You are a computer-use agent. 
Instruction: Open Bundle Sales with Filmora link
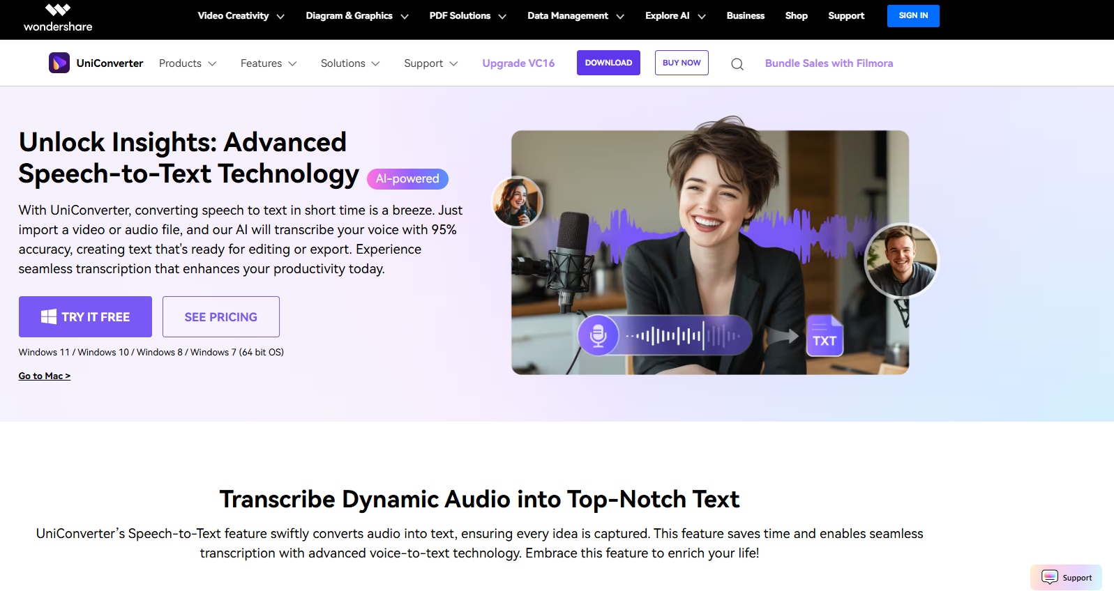[829, 63]
